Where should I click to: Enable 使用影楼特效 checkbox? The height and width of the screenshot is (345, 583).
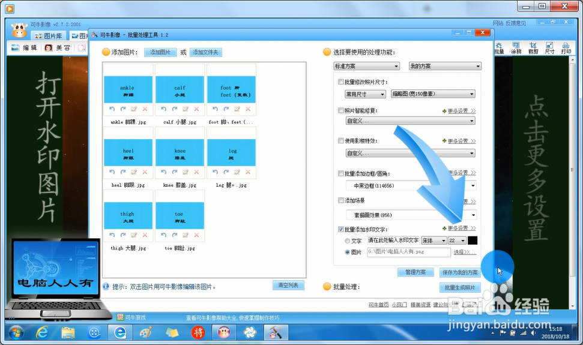pos(340,140)
